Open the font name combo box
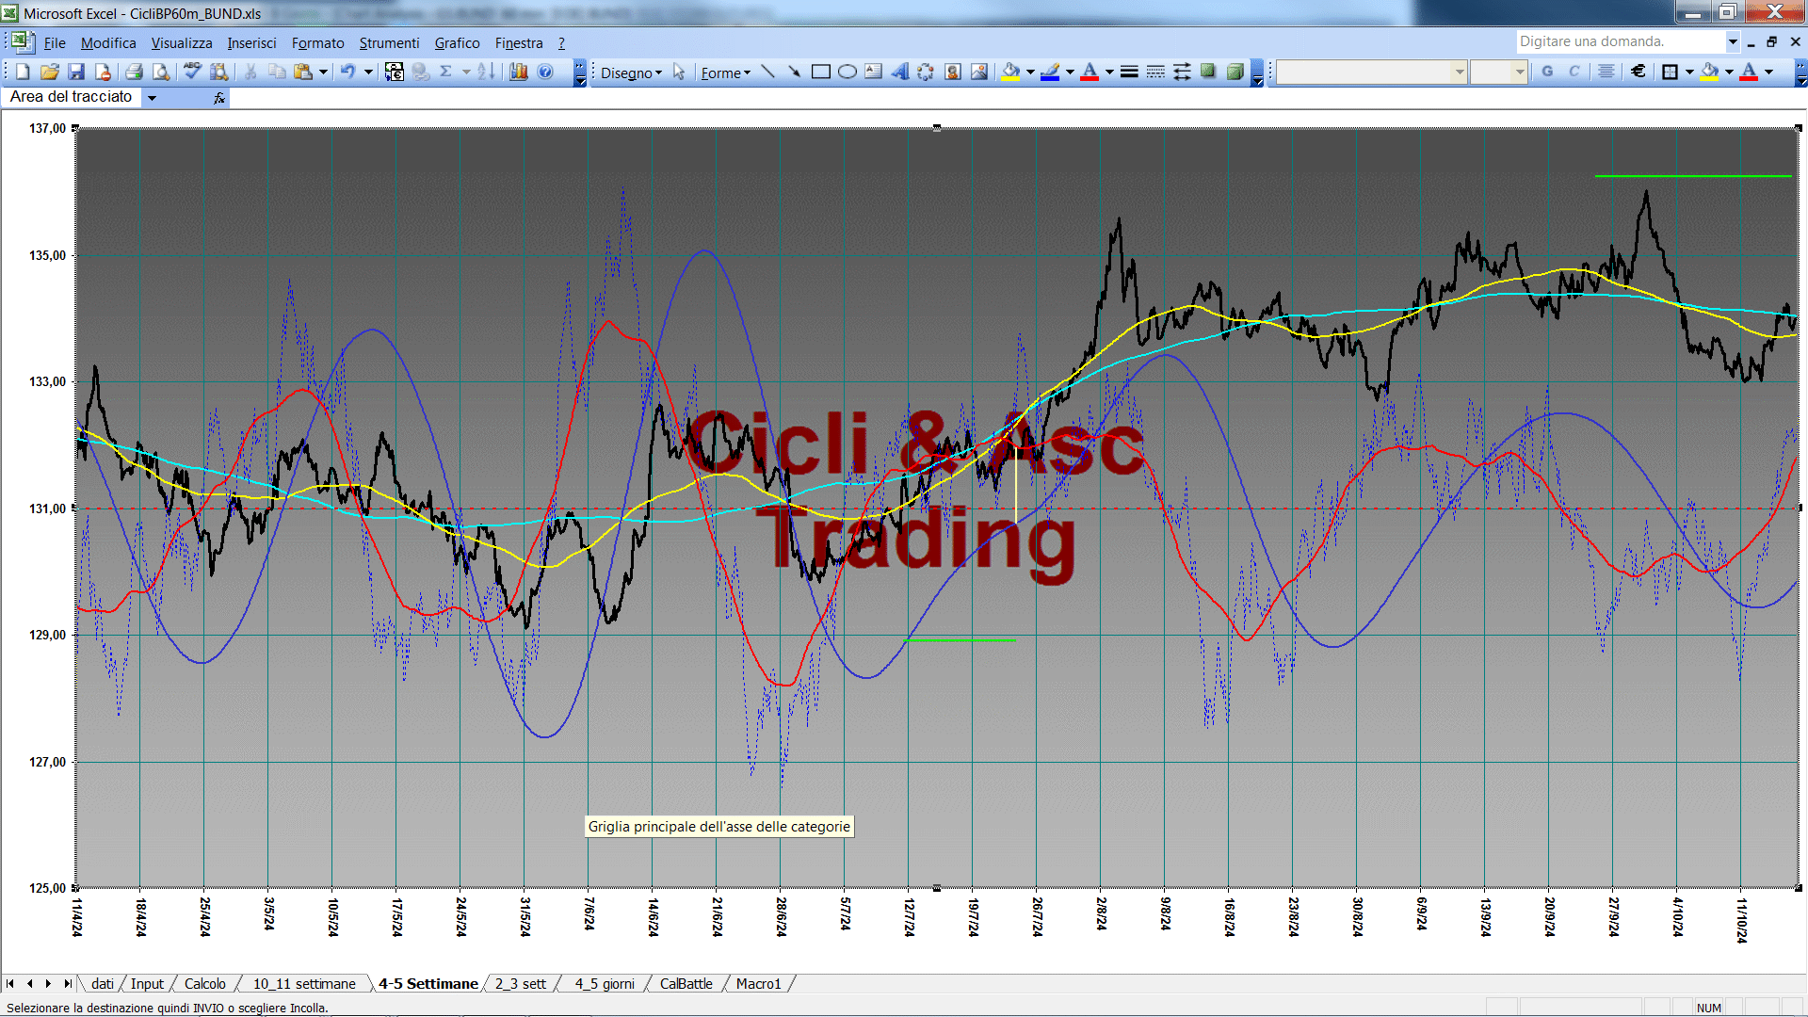The width and height of the screenshot is (1808, 1017). 1372,72
